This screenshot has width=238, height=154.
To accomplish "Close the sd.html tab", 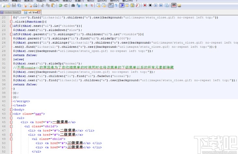I will click(39, 12).
